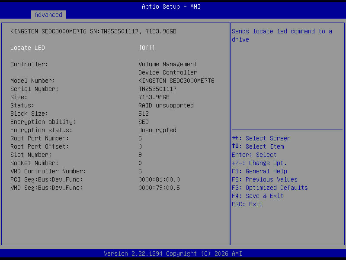This screenshot has width=346, height=260.
Task: Click the +/-: Change Opt. hint
Action: [259, 163]
